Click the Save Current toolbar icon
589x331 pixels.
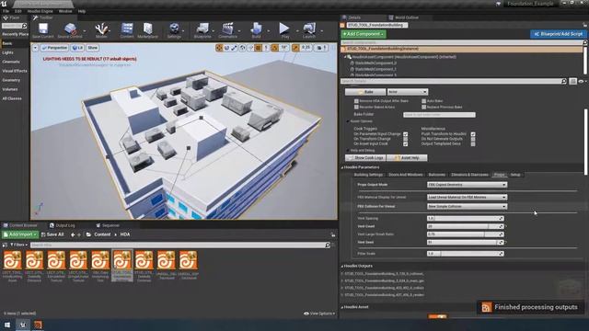(43, 29)
